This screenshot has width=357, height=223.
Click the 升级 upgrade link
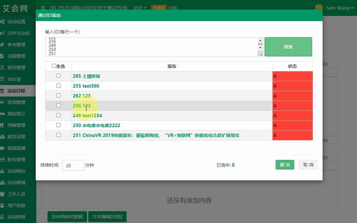[x=173, y=8]
